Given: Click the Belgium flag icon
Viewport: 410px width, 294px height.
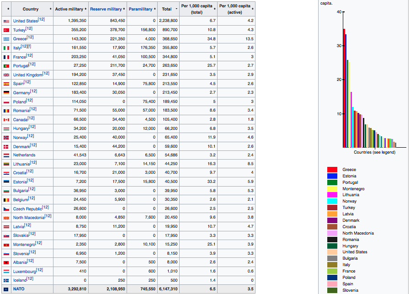Looking at the screenshot, I should pyautogui.click(x=6, y=200).
